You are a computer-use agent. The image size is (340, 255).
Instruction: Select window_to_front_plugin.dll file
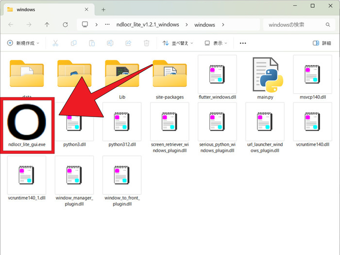(122, 181)
